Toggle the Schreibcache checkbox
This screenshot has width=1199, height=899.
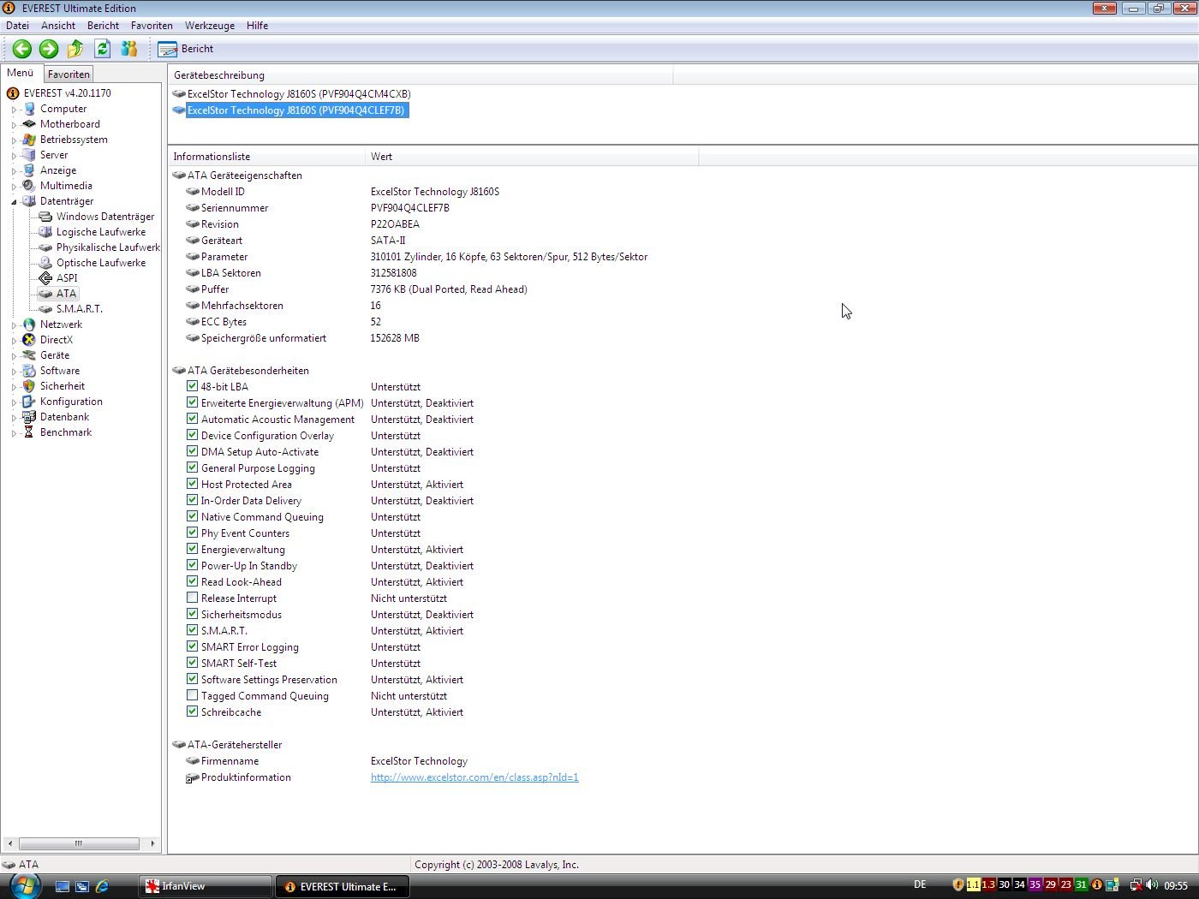(x=193, y=711)
